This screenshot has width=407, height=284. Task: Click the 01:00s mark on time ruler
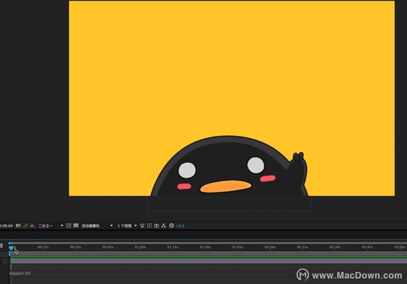140,247
